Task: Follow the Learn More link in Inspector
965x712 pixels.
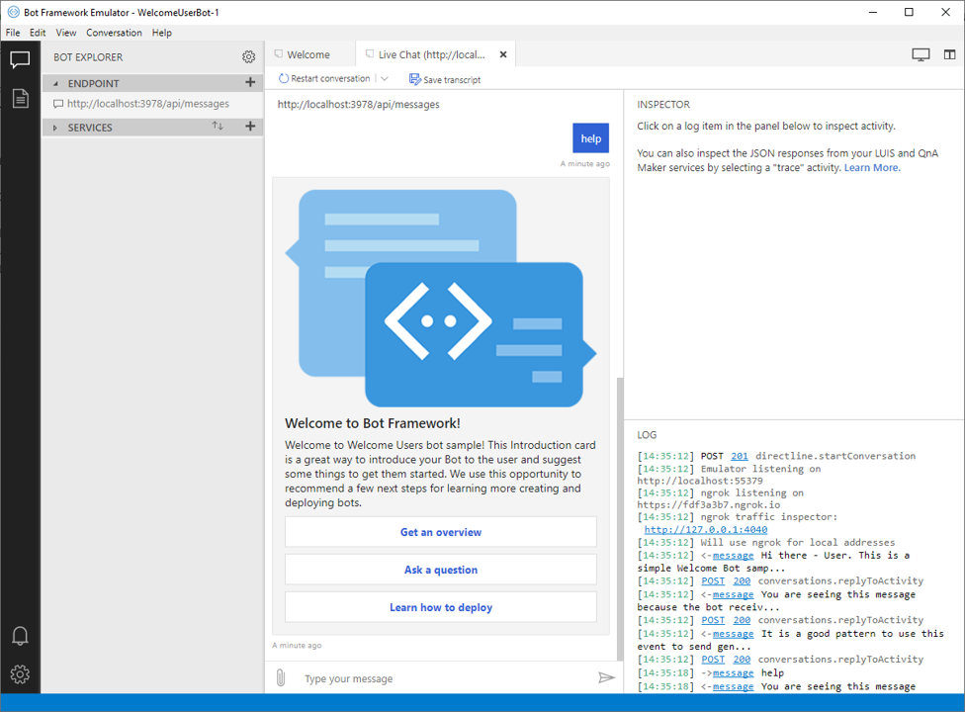Action: [871, 168]
